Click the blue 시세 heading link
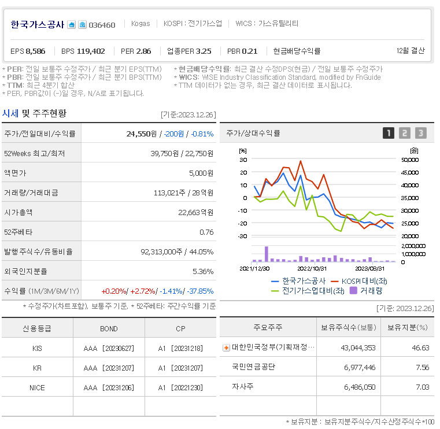Screen dimensions: 440x429 [10, 113]
